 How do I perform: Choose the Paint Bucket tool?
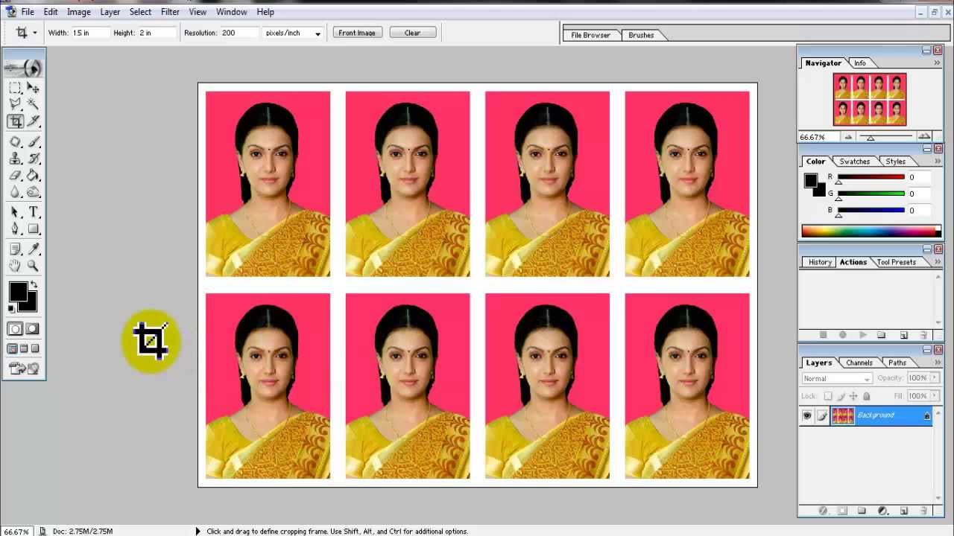[x=33, y=176]
